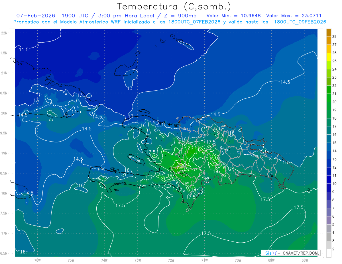
Task: Click the '20N' latitude axis label
Action: [x=5, y=113]
